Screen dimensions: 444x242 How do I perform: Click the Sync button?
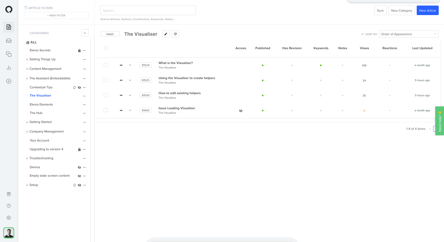[380, 11]
